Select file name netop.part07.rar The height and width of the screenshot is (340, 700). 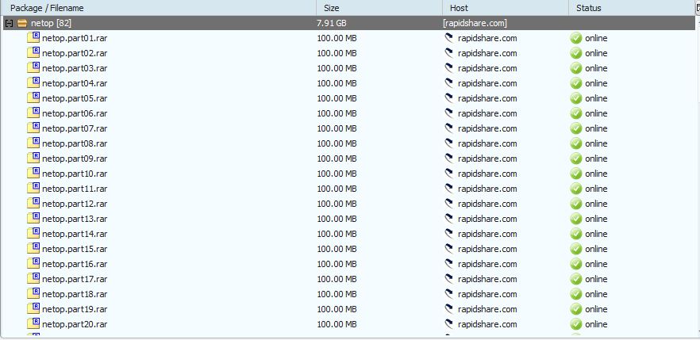pyautogui.click(x=75, y=128)
